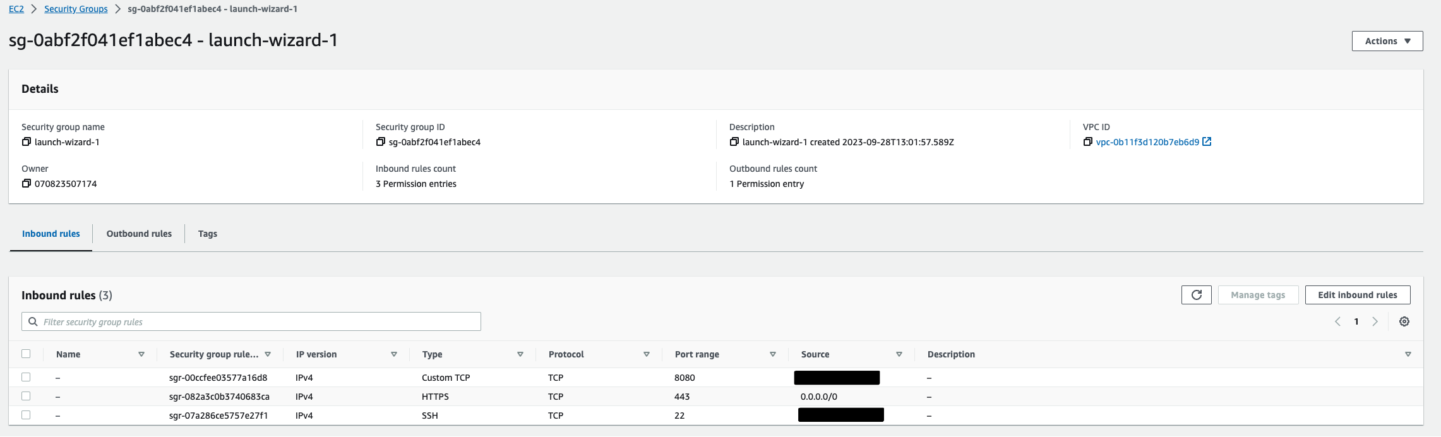Copy the security group name launch-wizard-1

coord(27,142)
